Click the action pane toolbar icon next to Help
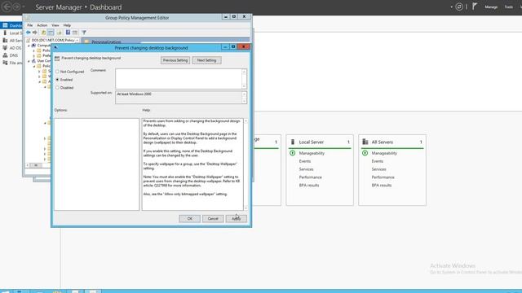This screenshot has width=522, height=293. 75,33
